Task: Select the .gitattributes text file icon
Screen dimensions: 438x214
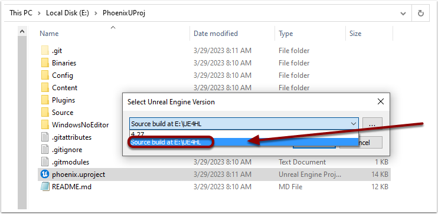Action: coord(45,137)
